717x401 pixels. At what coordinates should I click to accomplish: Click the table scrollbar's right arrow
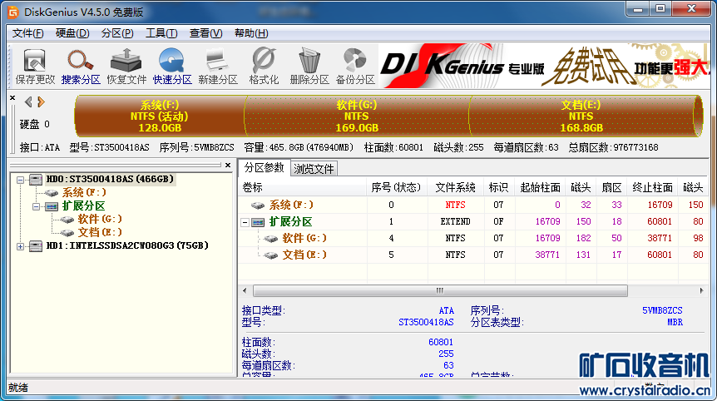pyautogui.click(x=701, y=291)
